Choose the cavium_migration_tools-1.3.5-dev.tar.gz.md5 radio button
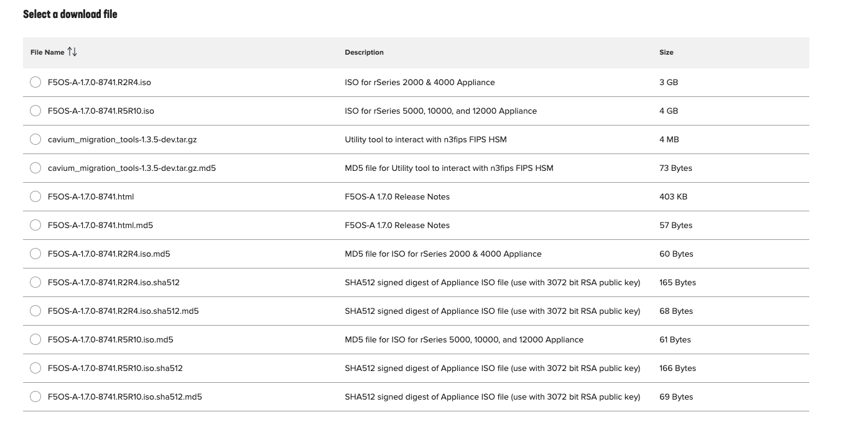 (35, 168)
